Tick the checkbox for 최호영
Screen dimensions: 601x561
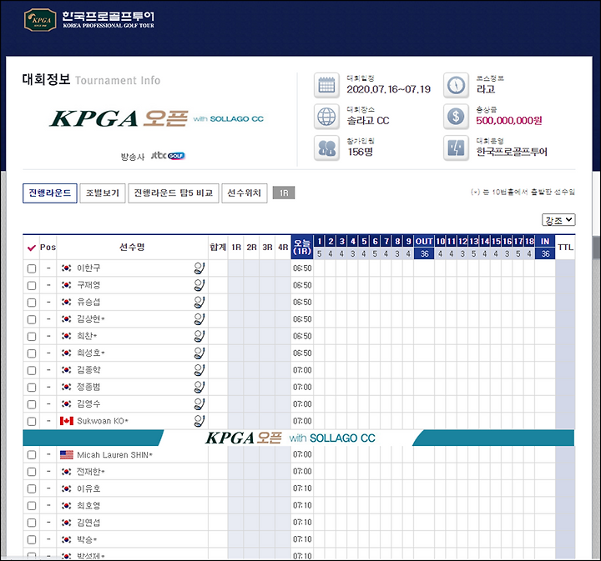32,506
